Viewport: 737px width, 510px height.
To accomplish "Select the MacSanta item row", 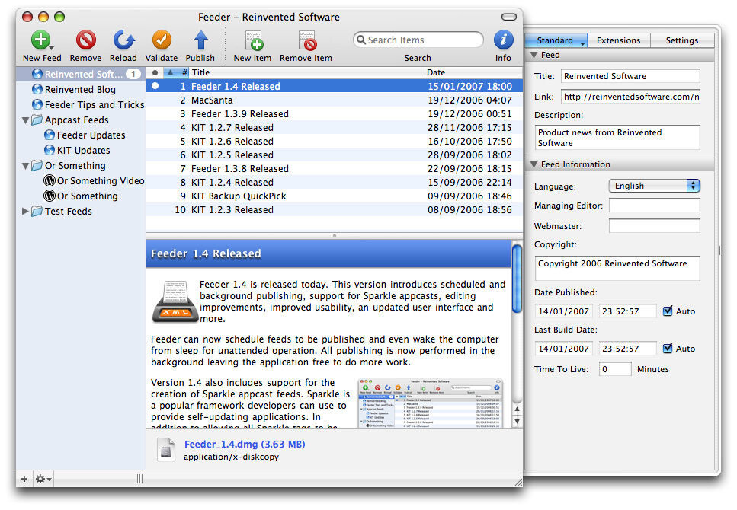I will 334,100.
